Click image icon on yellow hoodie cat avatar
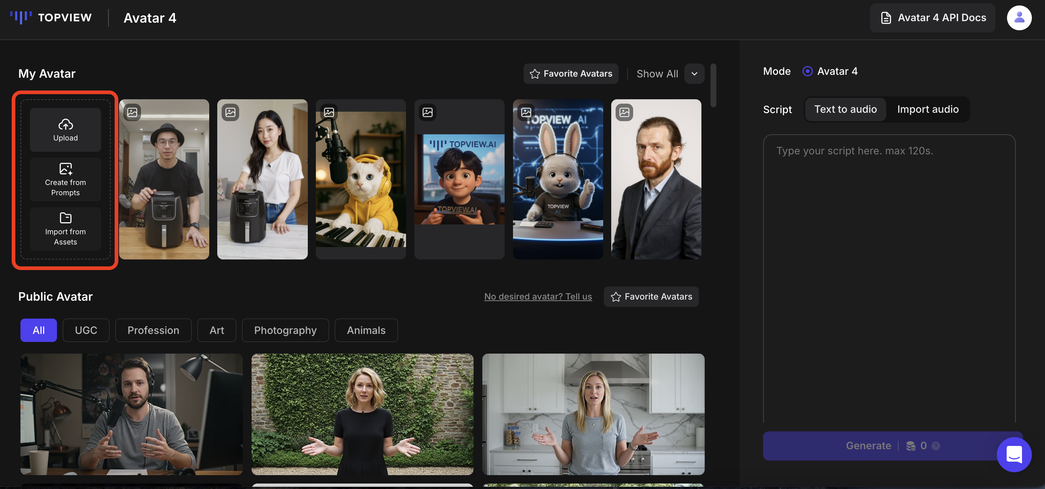1045x489 pixels. tap(329, 112)
